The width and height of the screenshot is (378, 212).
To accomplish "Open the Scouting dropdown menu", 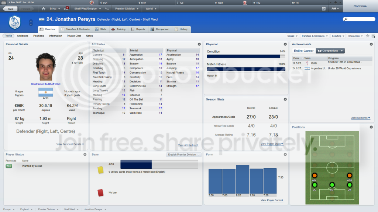I will (338, 36).
